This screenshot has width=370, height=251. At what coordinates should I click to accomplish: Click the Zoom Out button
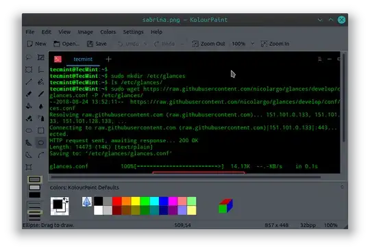coord(208,44)
